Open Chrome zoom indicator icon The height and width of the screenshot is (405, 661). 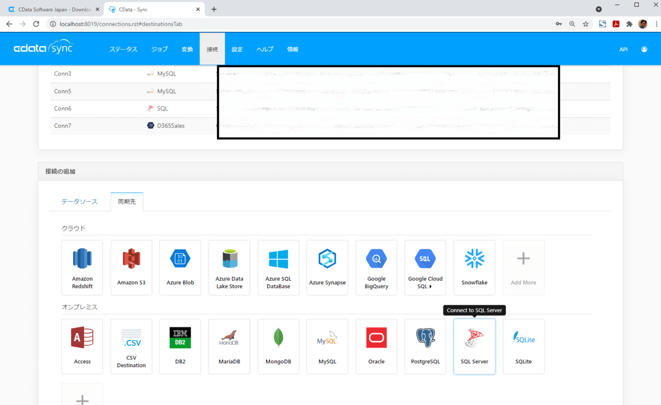click(572, 24)
